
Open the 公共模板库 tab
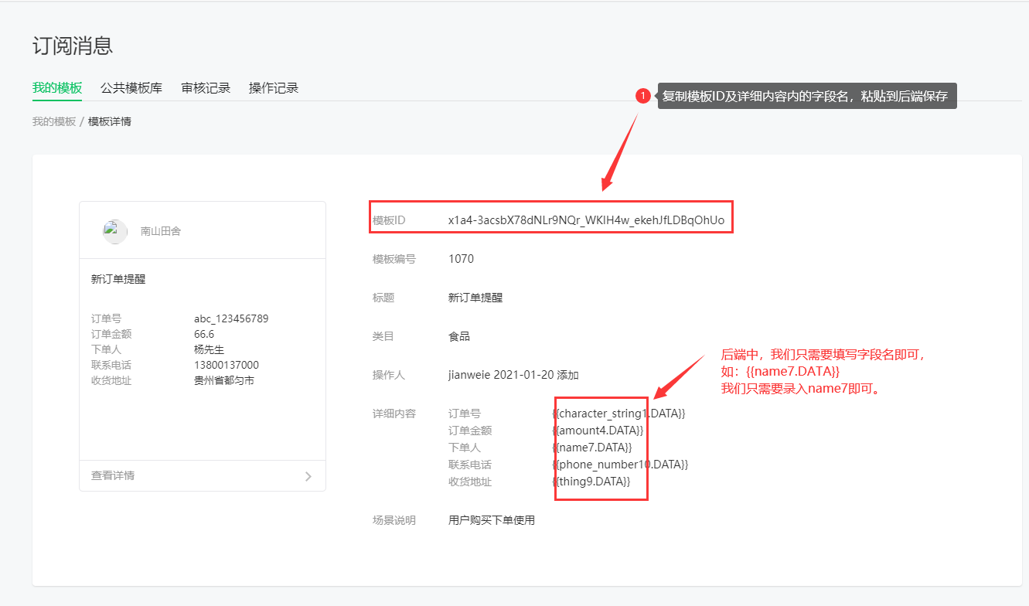pos(131,88)
